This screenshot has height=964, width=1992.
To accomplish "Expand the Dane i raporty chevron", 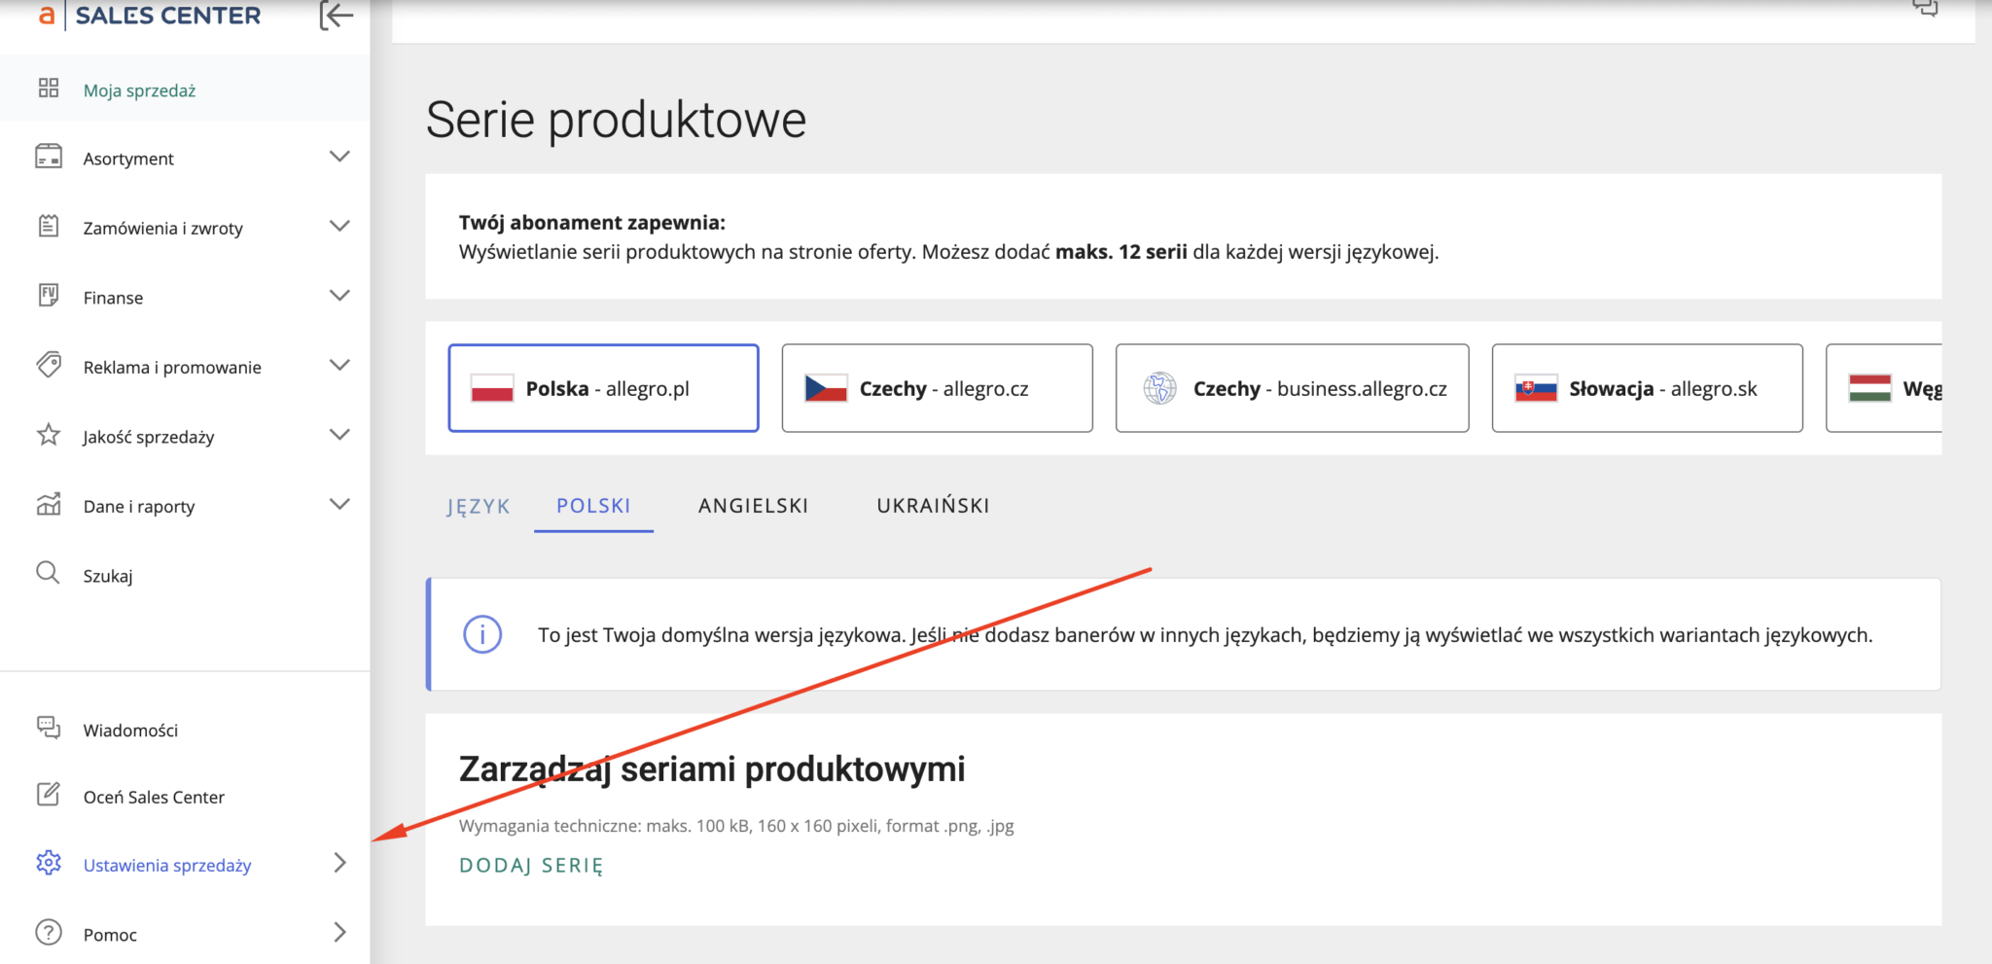I will (339, 505).
